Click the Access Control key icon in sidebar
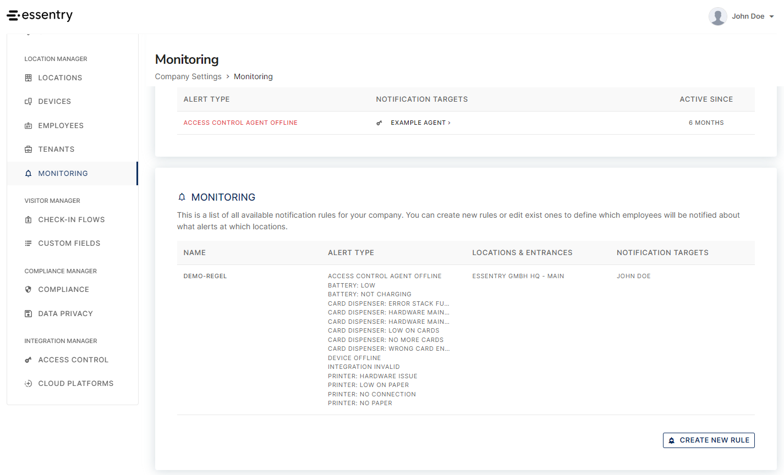The width and height of the screenshot is (784, 475). click(29, 360)
